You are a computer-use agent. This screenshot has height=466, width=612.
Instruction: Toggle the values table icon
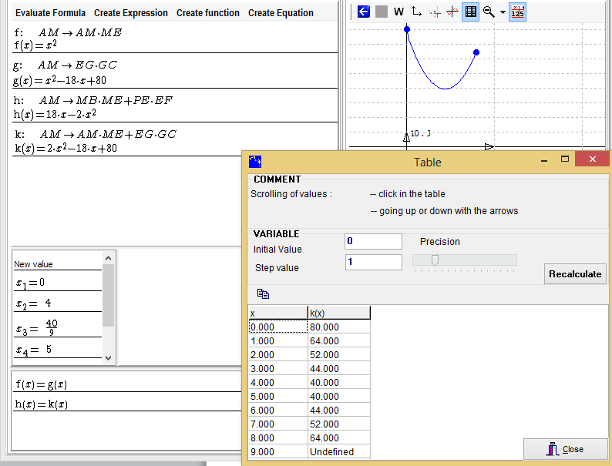pos(517,12)
